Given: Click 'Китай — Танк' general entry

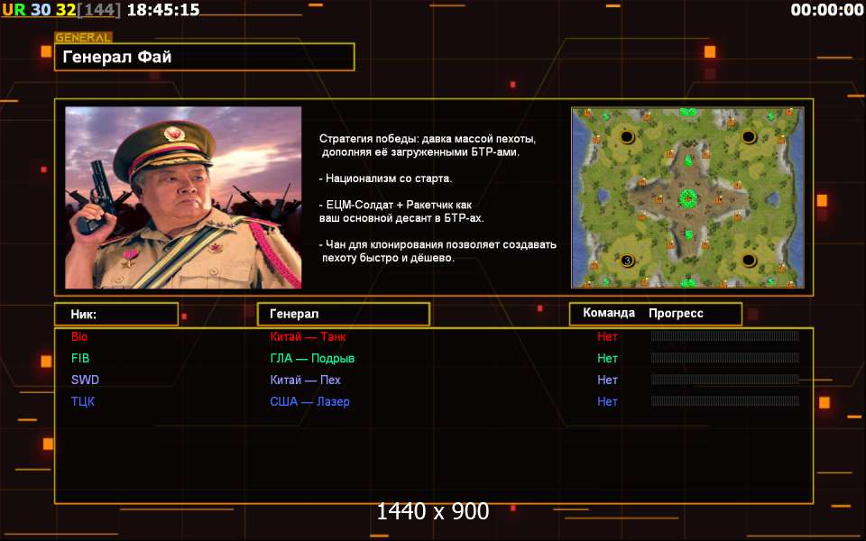Looking at the screenshot, I should [x=309, y=336].
